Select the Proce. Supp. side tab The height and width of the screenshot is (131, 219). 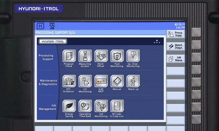[x=175, y=34]
